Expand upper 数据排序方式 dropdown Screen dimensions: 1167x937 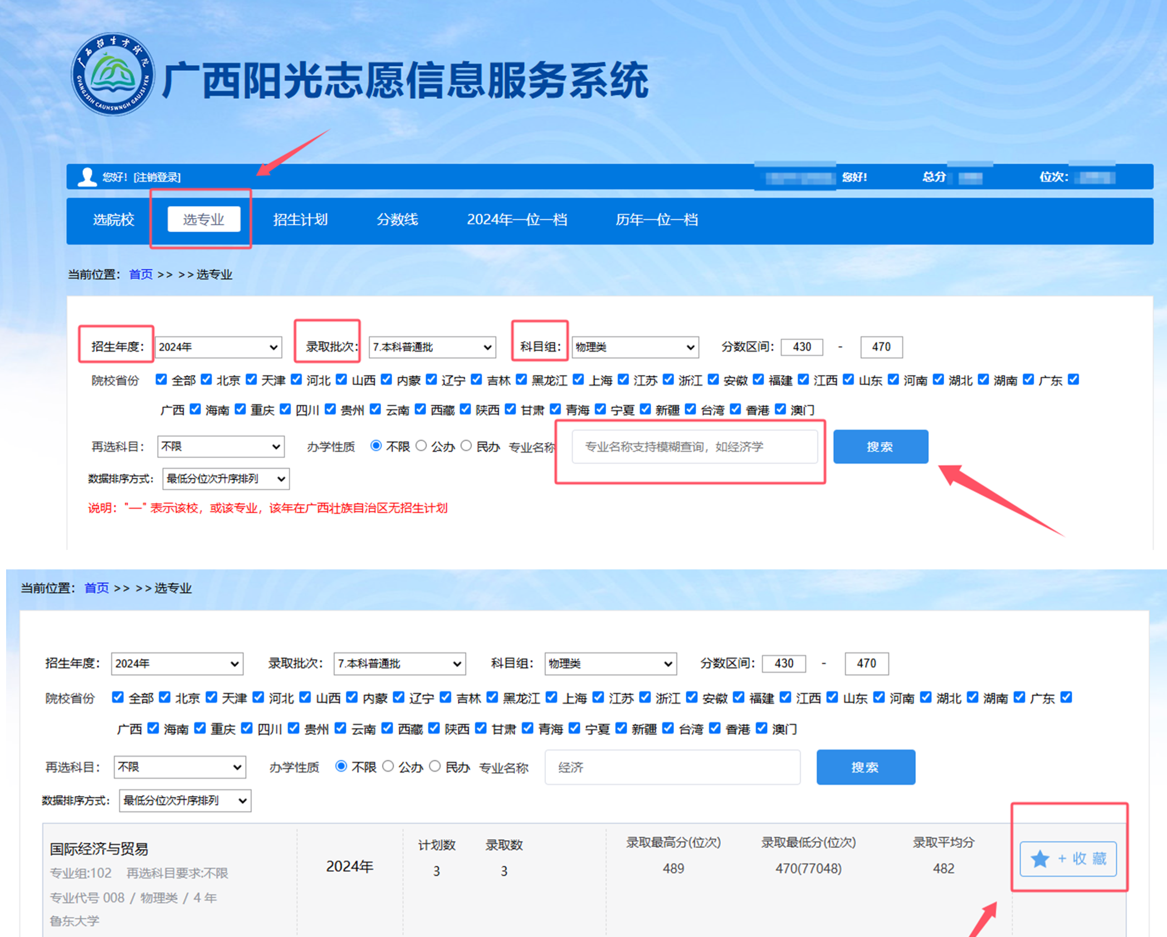pyautogui.click(x=226, y=479)
